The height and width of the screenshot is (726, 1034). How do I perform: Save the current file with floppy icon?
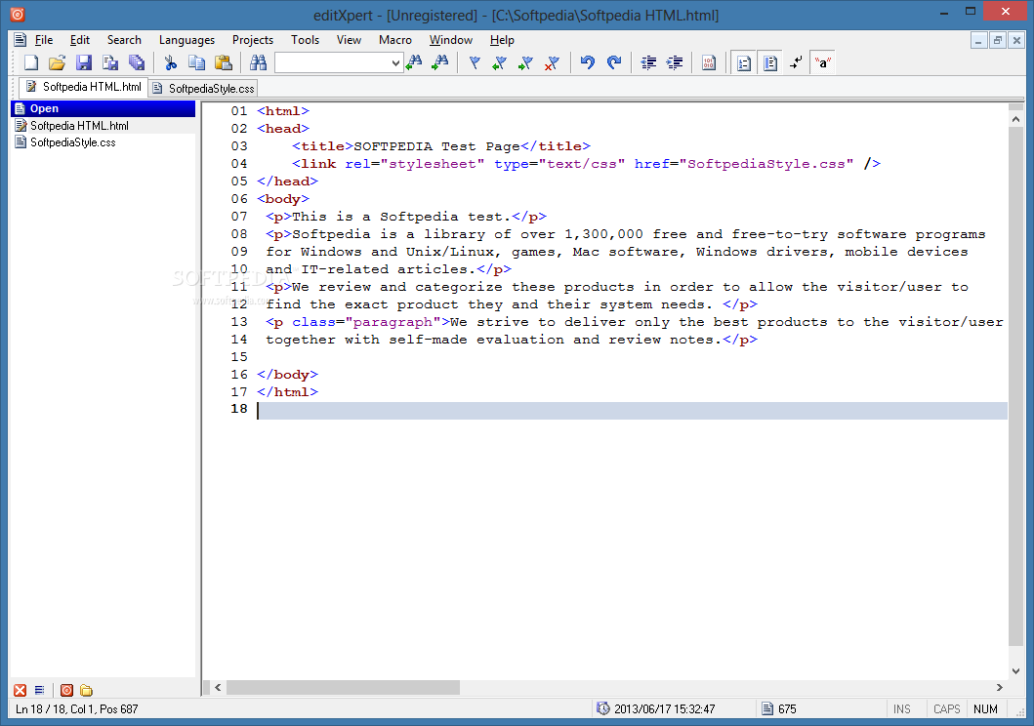point(84,62)
